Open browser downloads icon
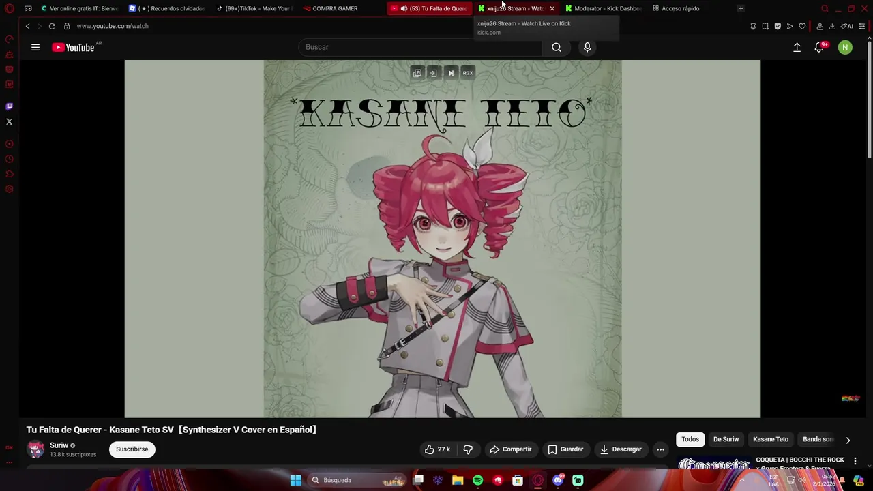Screen dimensions: 873x491 (832, 26)
